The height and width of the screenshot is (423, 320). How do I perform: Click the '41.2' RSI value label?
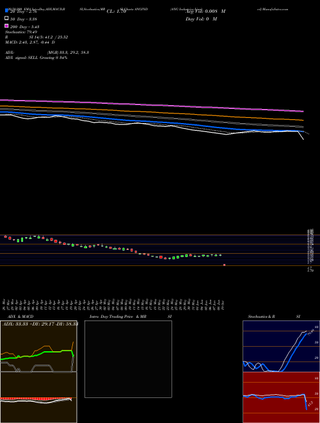310,404
